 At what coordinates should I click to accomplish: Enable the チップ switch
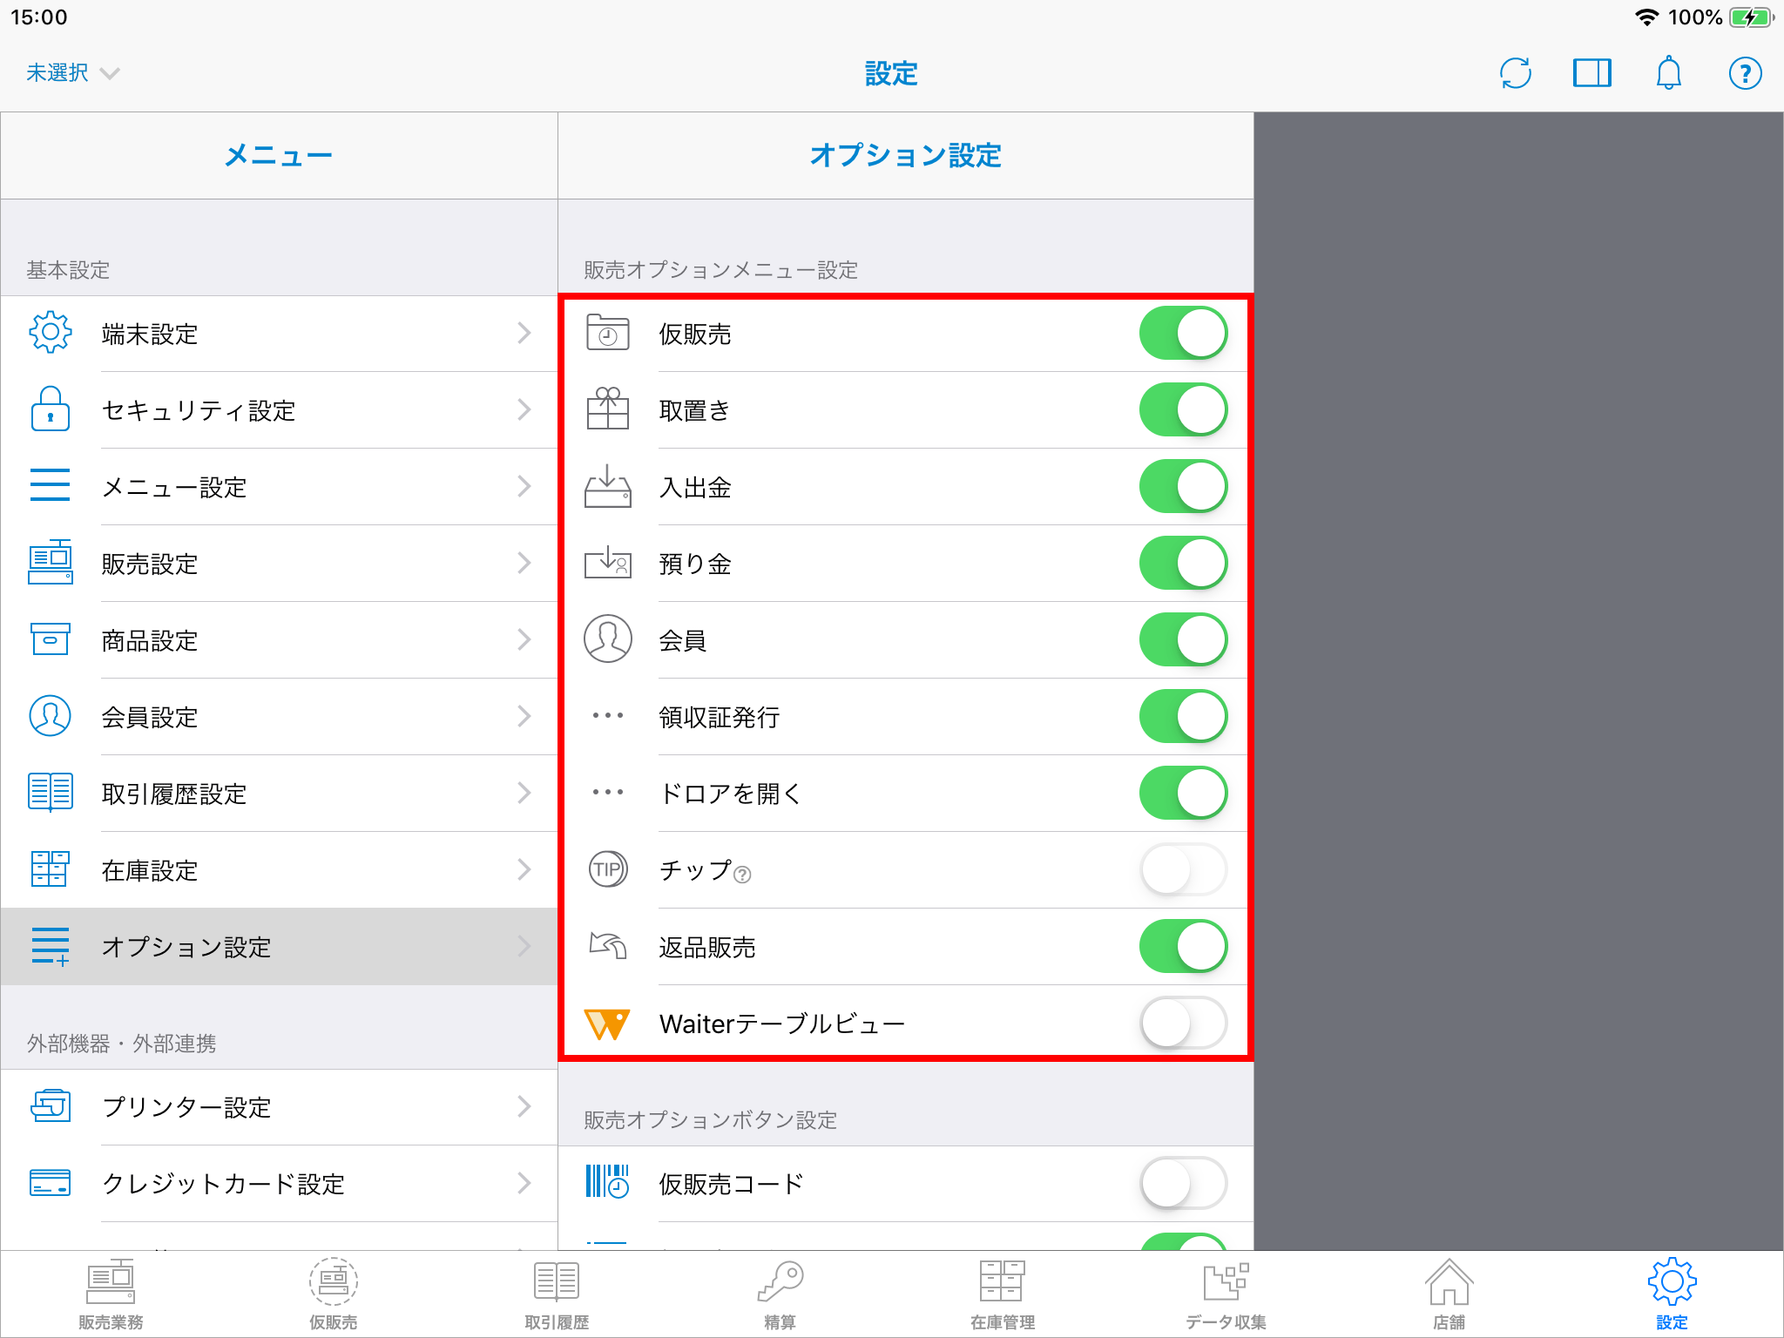pos(1183,870)
